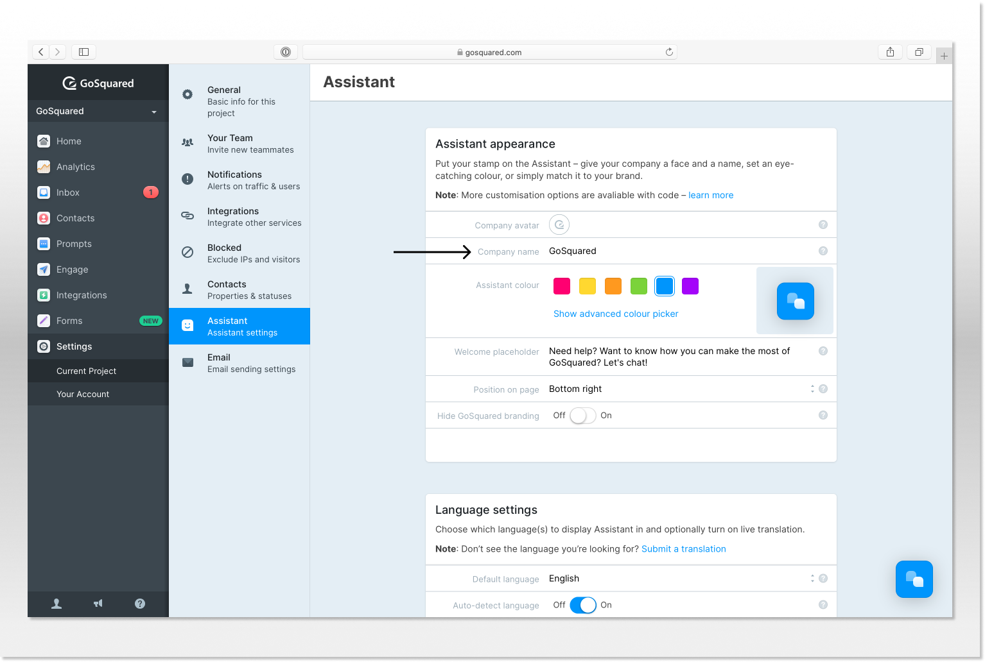Click Submit a translation link
The width and height of the screenshot is (985, 662).
[x=684, y=549]
